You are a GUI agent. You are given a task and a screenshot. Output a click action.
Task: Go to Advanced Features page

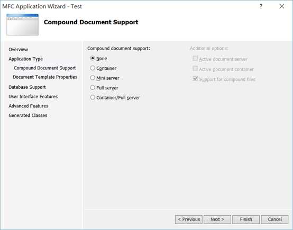click(x=29, y=106)
